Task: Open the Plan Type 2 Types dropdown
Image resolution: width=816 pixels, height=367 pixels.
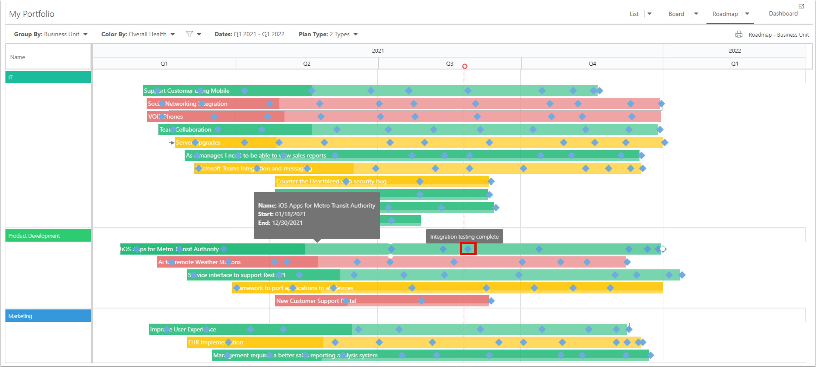Action: (x=328, y=34)
